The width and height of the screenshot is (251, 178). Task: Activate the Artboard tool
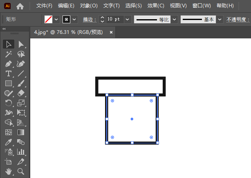click(x=9, y=162)
